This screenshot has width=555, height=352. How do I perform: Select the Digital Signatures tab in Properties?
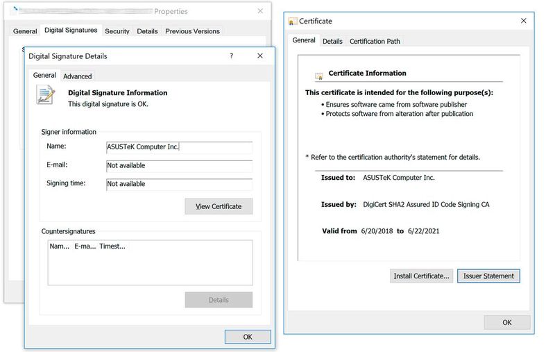coord(71,30)
